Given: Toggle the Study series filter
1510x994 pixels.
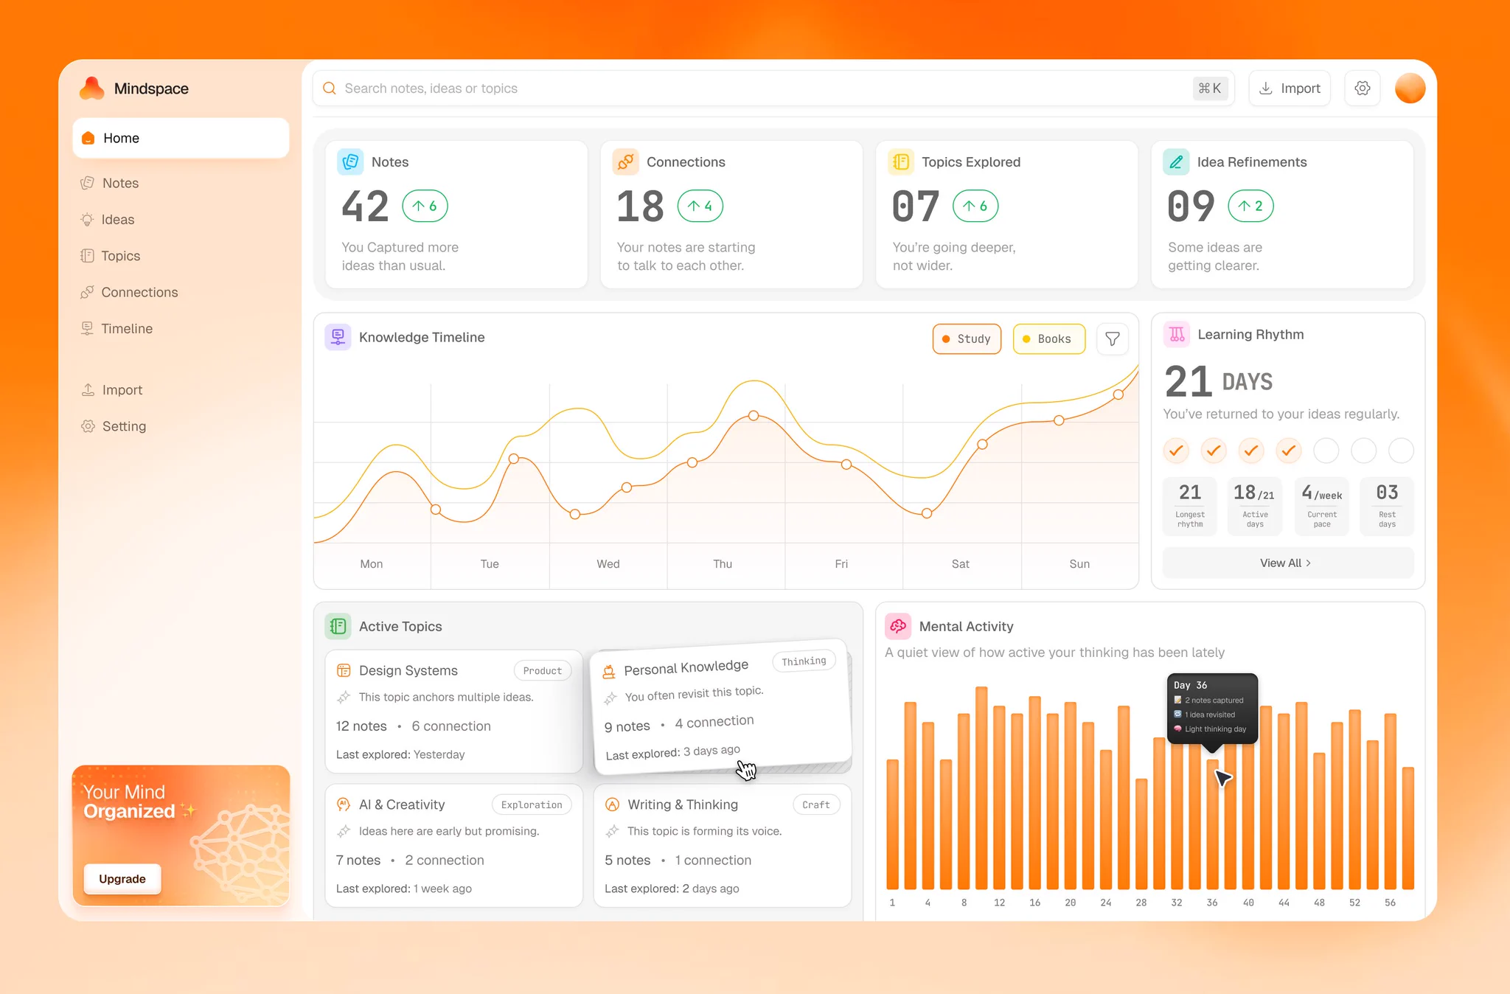Looking at the screenshot, I should (x=967, y=339).
